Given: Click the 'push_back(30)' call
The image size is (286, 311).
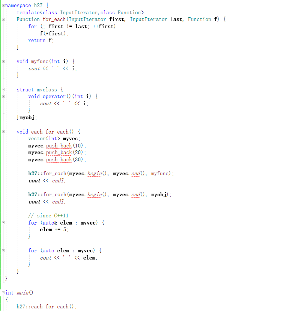Looking at the screenshot, I should [64, 160].
